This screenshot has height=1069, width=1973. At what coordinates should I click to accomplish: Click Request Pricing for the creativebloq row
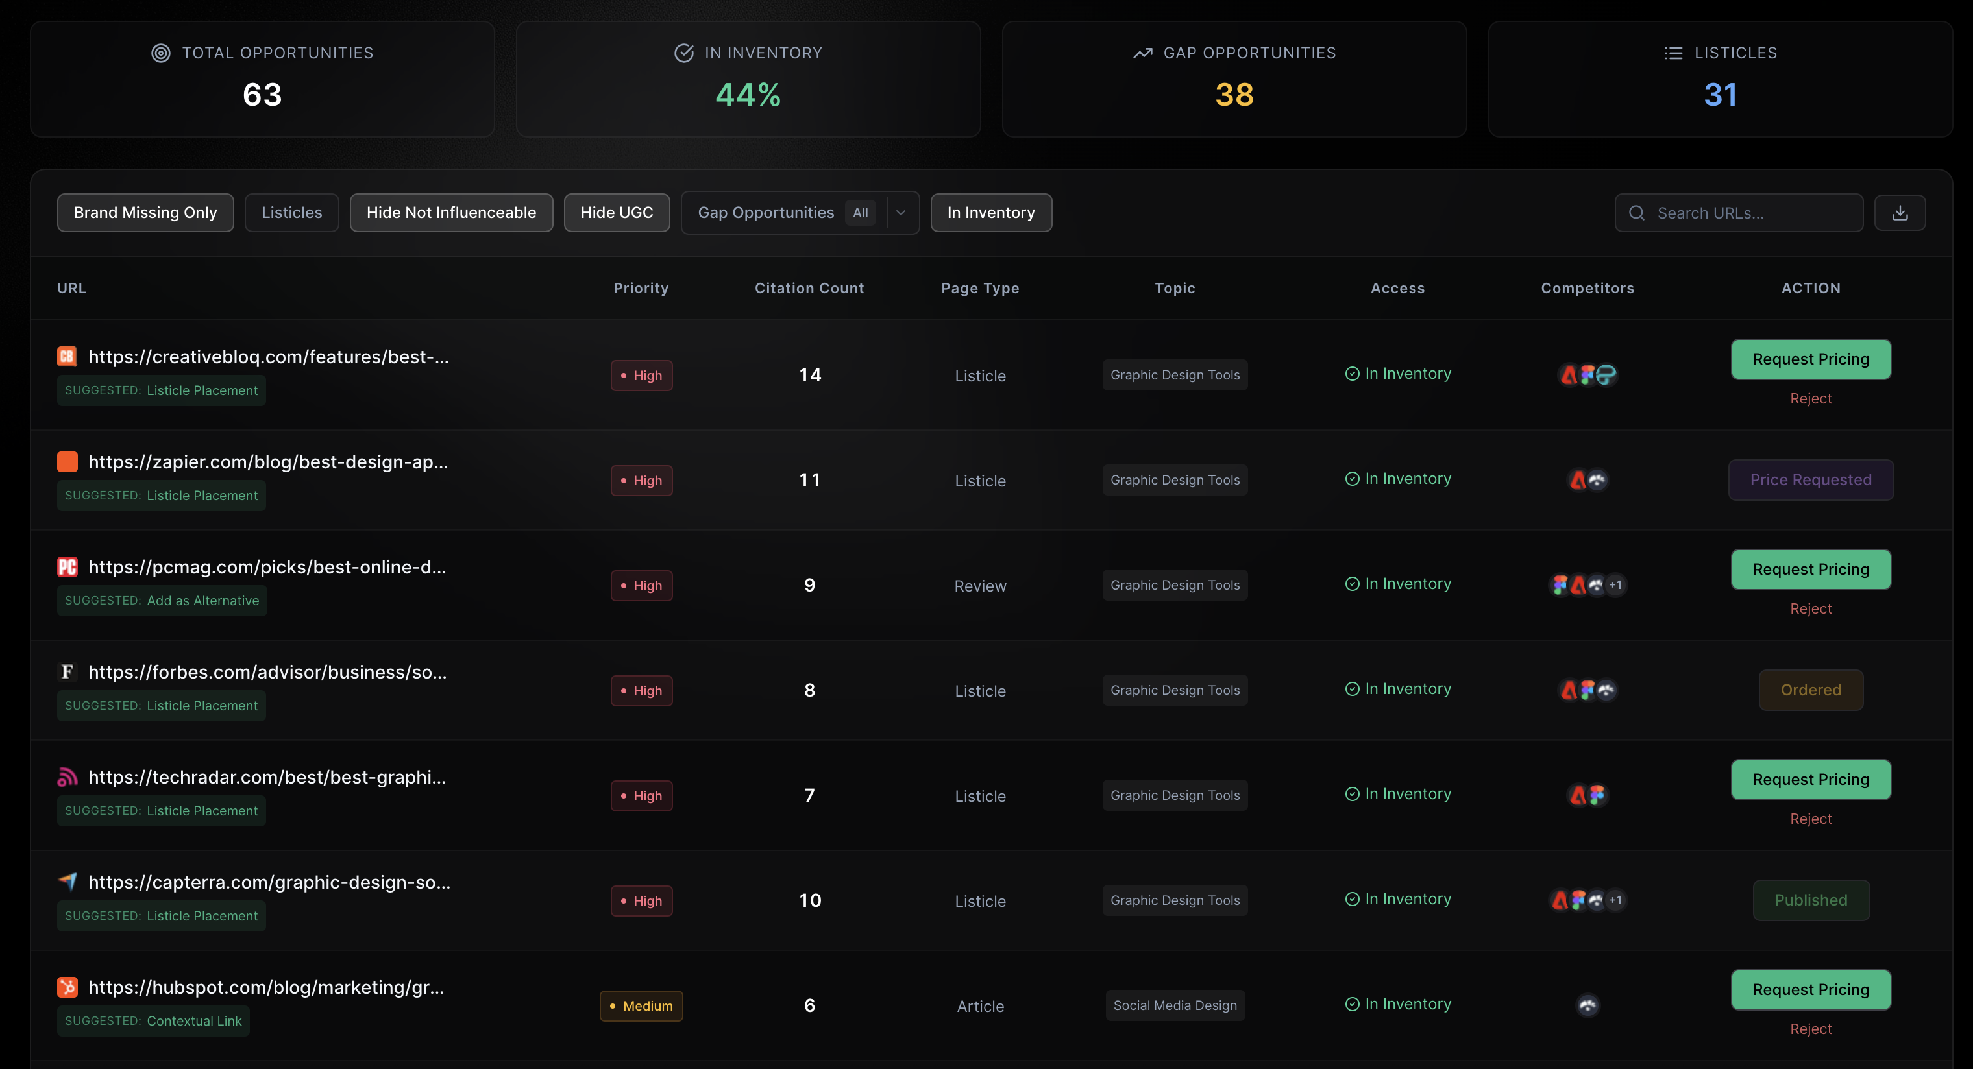[1811, 358]
